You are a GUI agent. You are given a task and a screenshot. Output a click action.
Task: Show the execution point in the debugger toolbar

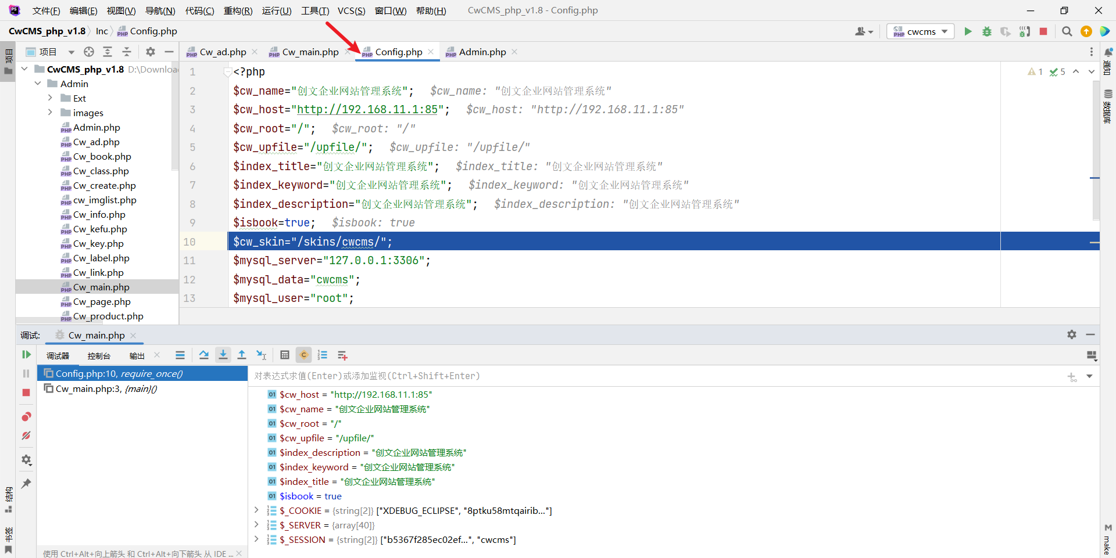click(180, 355)
